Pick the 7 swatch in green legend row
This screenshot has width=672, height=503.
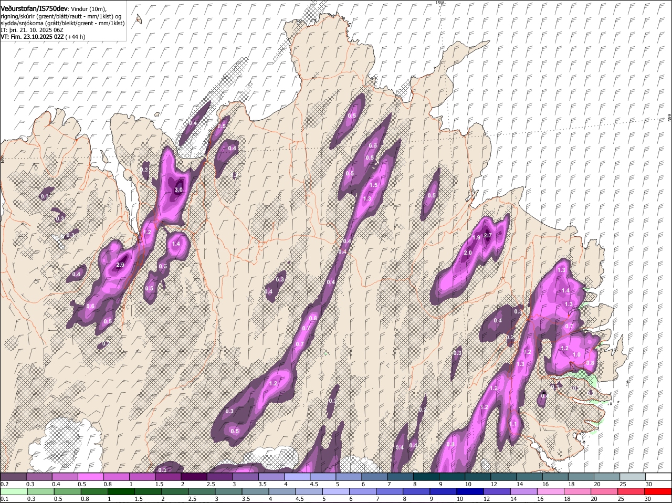pos(390,491)
